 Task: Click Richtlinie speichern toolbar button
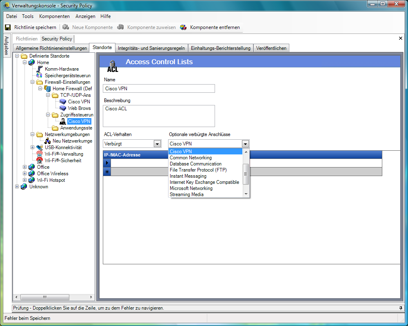point(31,27)
